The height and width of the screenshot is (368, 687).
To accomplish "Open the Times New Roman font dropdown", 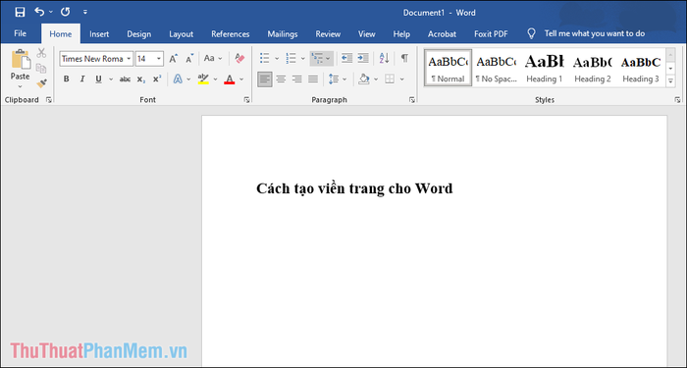I will [96, 59].
